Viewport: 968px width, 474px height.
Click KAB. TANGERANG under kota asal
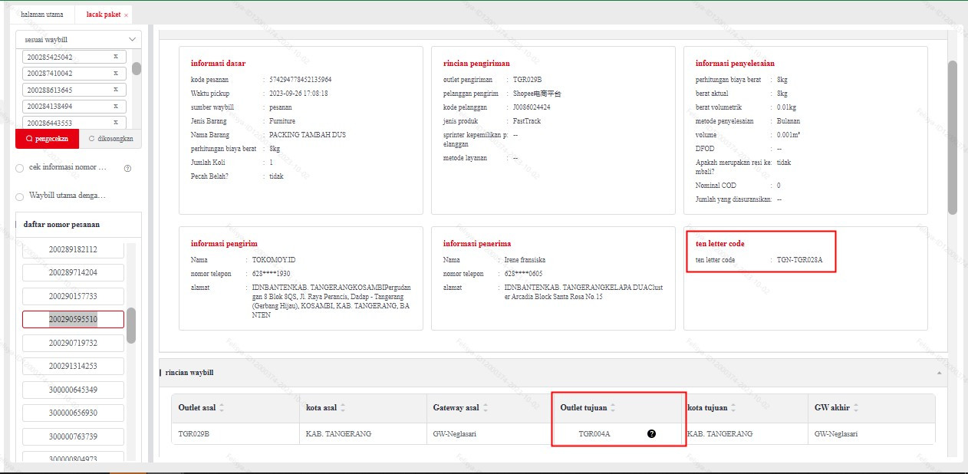pyautogui.click(x=338, y=433)
